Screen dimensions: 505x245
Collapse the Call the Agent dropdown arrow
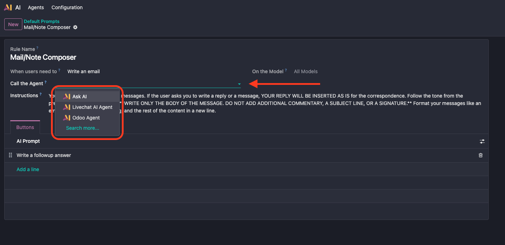pos(239,84)
